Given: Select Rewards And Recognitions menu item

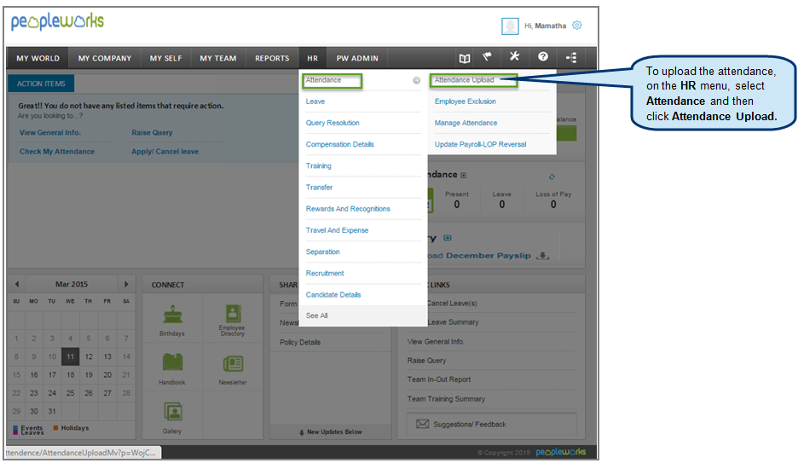Looking at the screenshot, I should [x=348, y=209].
